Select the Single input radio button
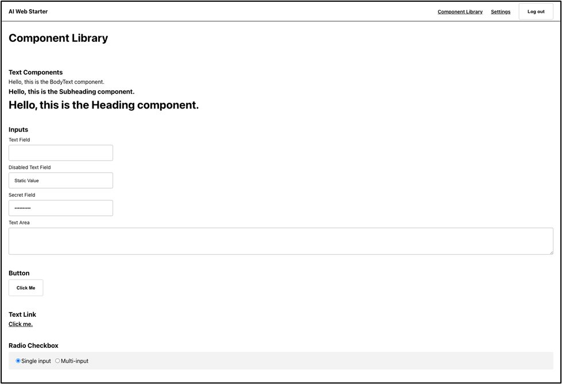Viewport: 562px width, 384px height. [x=18, y=361]
